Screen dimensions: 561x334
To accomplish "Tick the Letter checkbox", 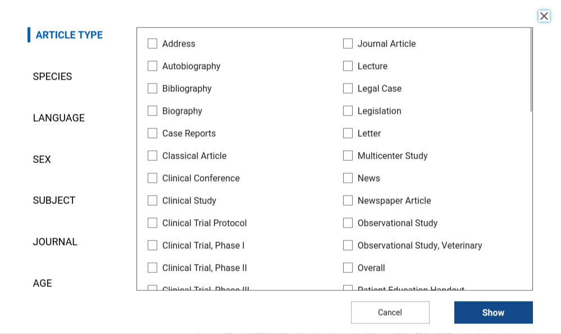I will [x=348, y=133].
